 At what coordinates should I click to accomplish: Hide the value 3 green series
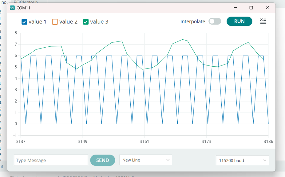pos(86,22)
